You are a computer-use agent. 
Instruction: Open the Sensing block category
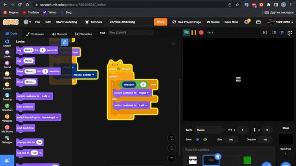point(7,97)
